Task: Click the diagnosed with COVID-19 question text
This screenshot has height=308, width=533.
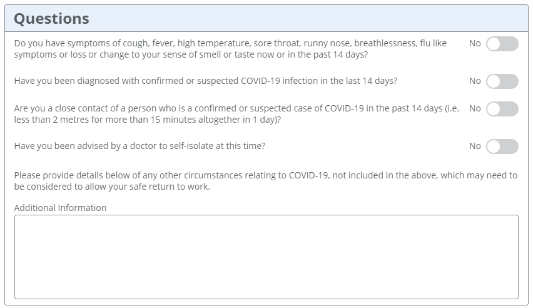Action: pos(205,81)
